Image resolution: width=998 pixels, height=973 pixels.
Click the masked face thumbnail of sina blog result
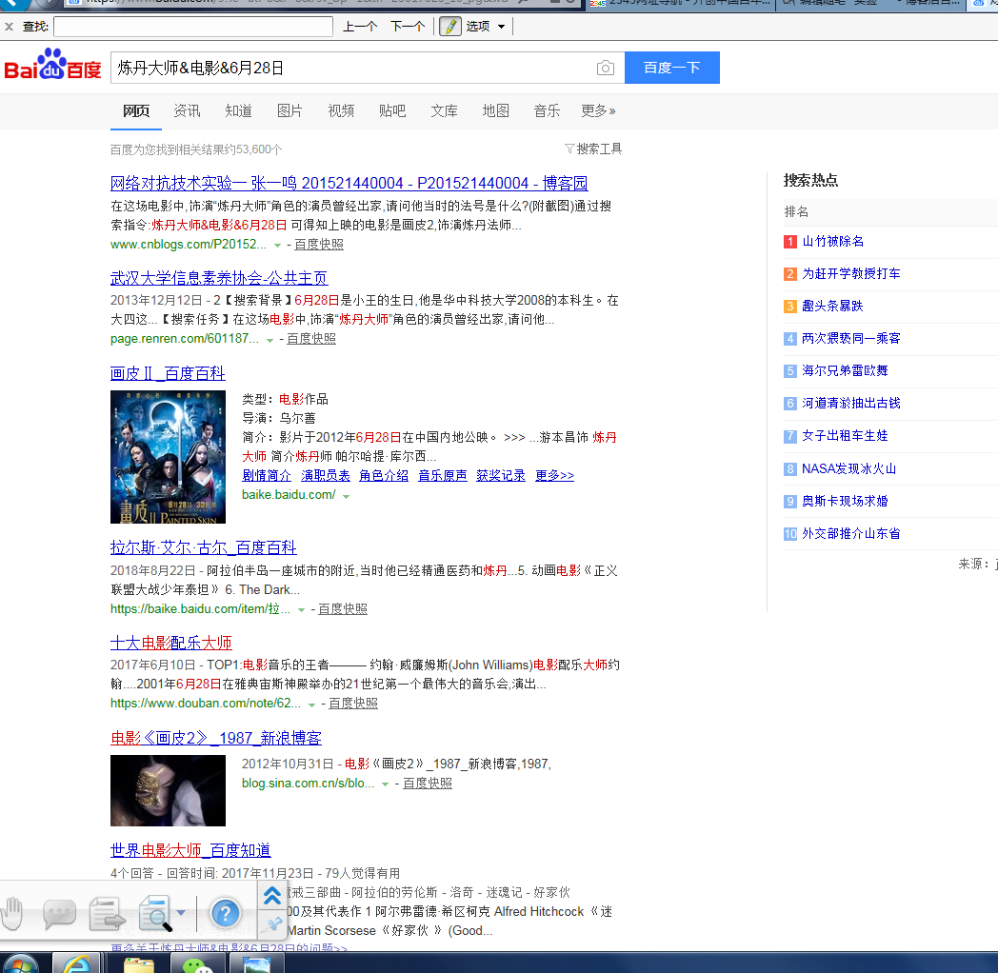pos(168,790)
